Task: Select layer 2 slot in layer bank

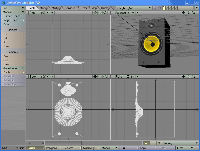Action: click(167, 8)
